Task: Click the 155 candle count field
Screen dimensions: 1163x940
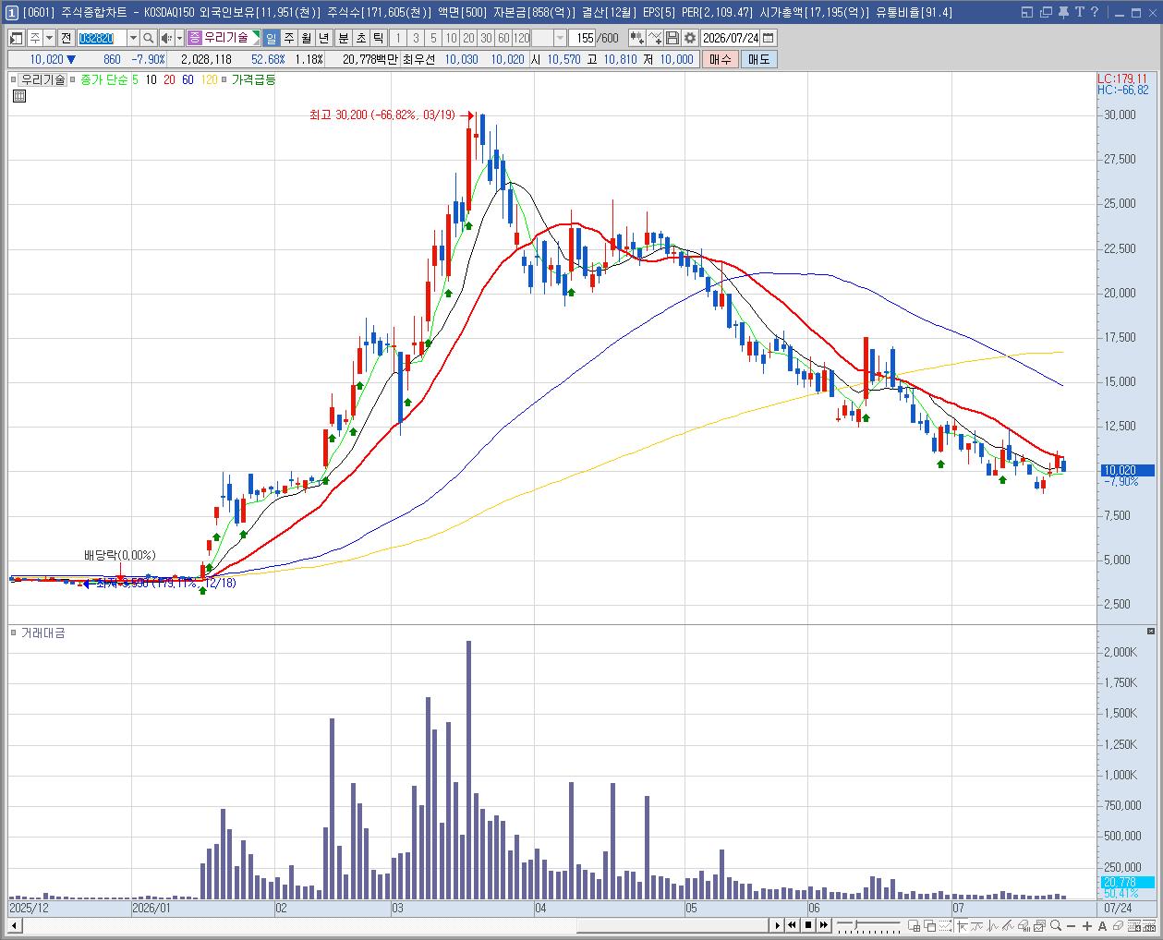Action: [582, 38]
